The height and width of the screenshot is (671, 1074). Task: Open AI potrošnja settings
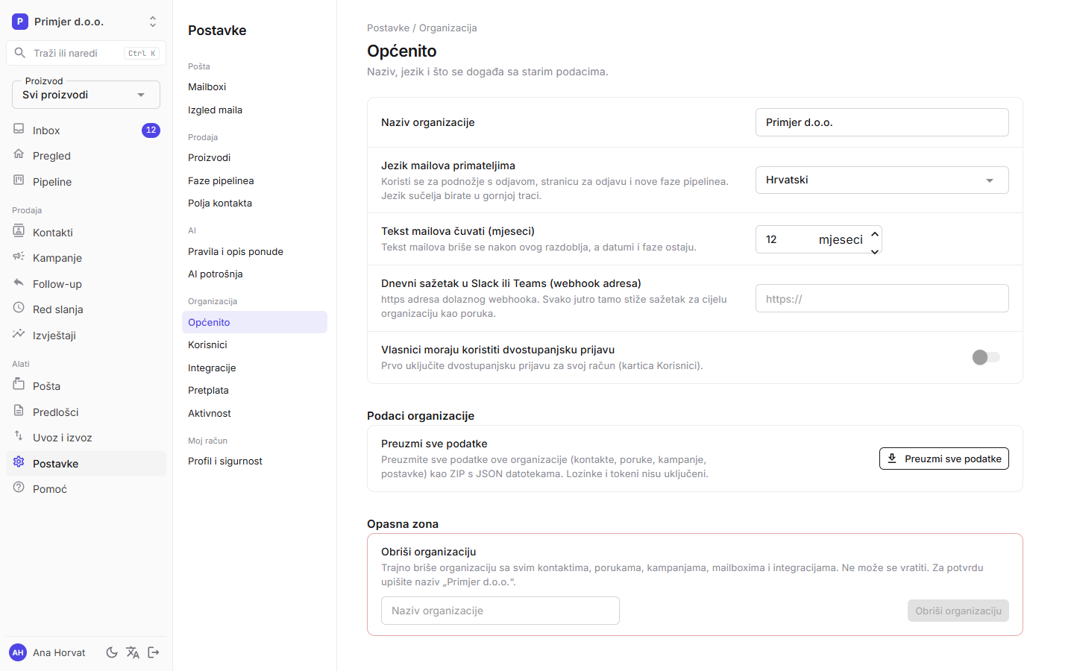click(x=254, y=274)
